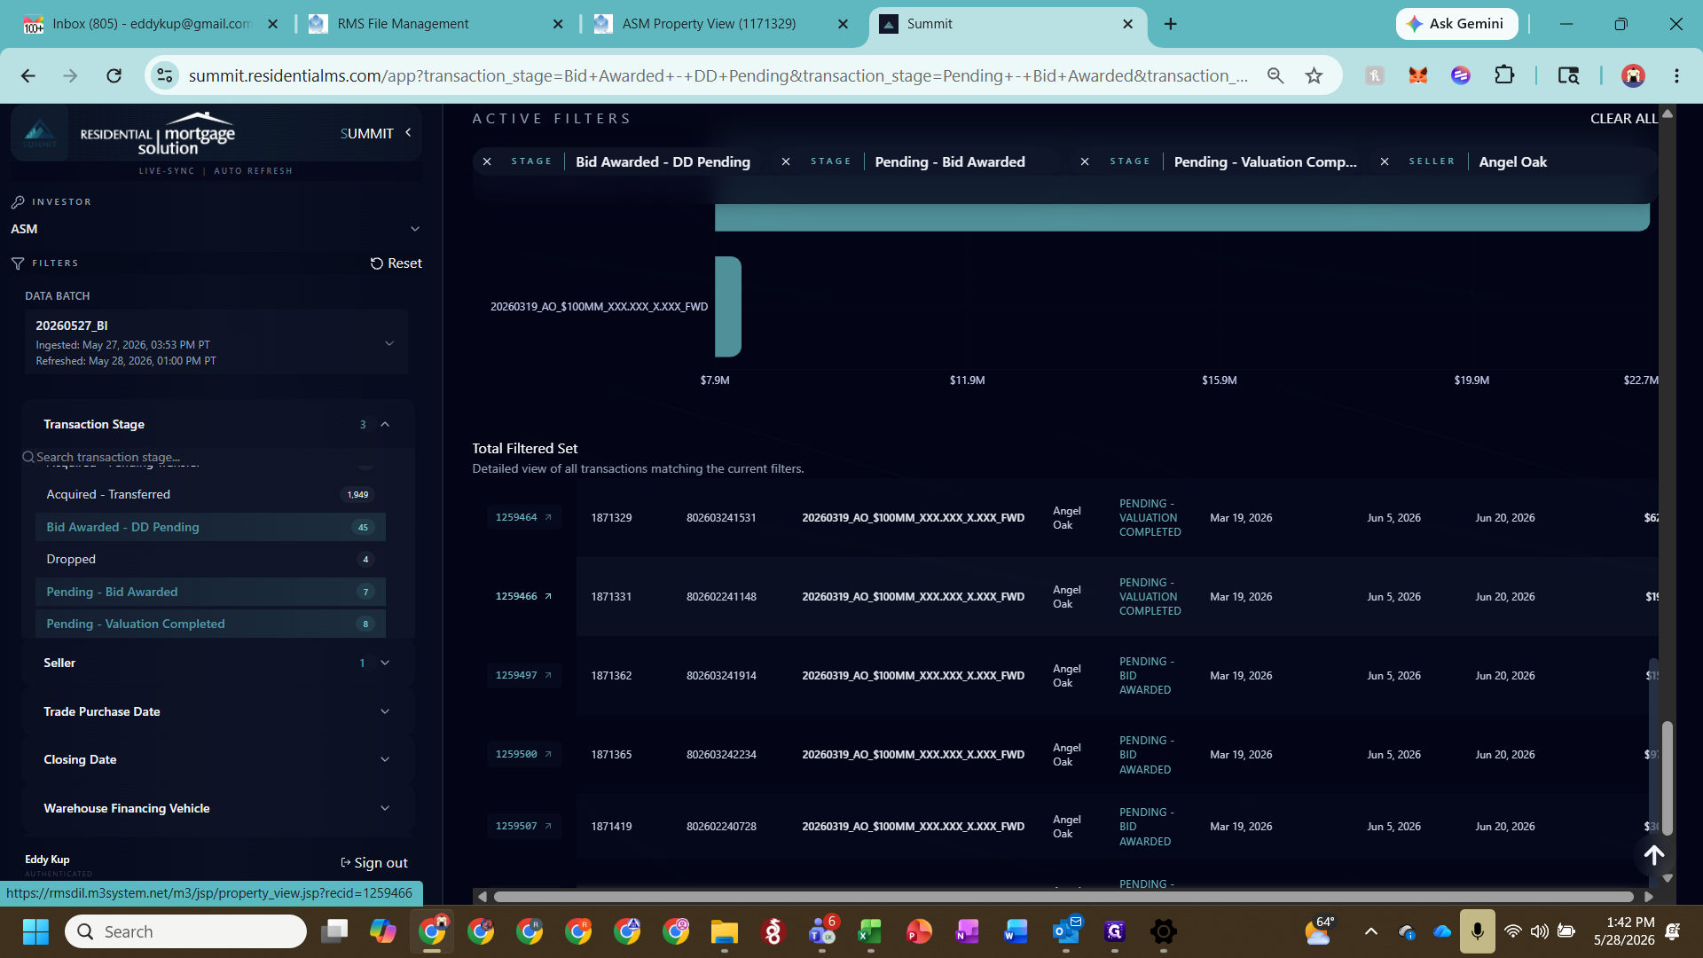Open transaction 1259464 link
The height and width of the screenshot is (958, 1703).
(523, 517)
